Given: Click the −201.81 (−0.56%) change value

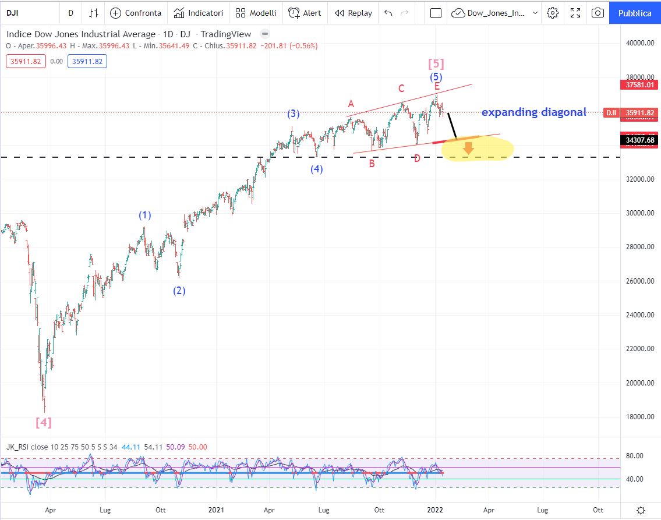Looking at the screenshot, I should 289,46.
